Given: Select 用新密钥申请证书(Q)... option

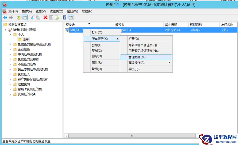Looking at the screenshot, I should coord(146,45).
